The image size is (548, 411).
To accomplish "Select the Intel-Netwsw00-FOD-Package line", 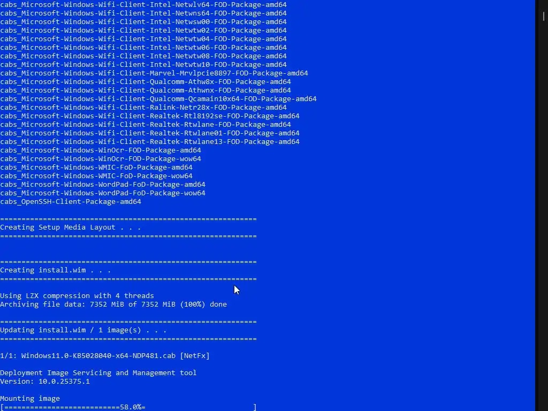I will tap(143, 21).
